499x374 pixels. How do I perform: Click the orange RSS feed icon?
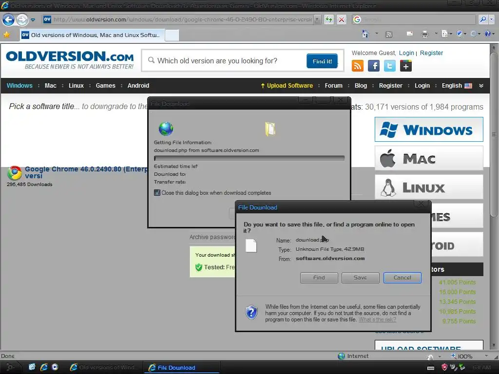point(357,66)
